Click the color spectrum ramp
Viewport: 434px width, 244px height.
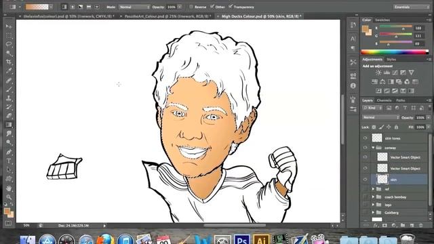395,52
